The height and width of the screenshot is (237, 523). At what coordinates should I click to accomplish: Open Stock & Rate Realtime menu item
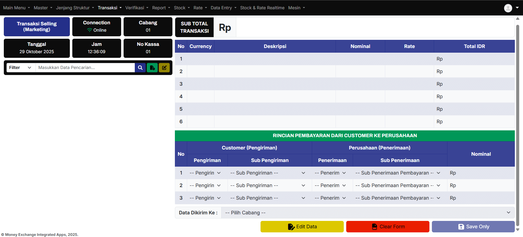point(262,8)
